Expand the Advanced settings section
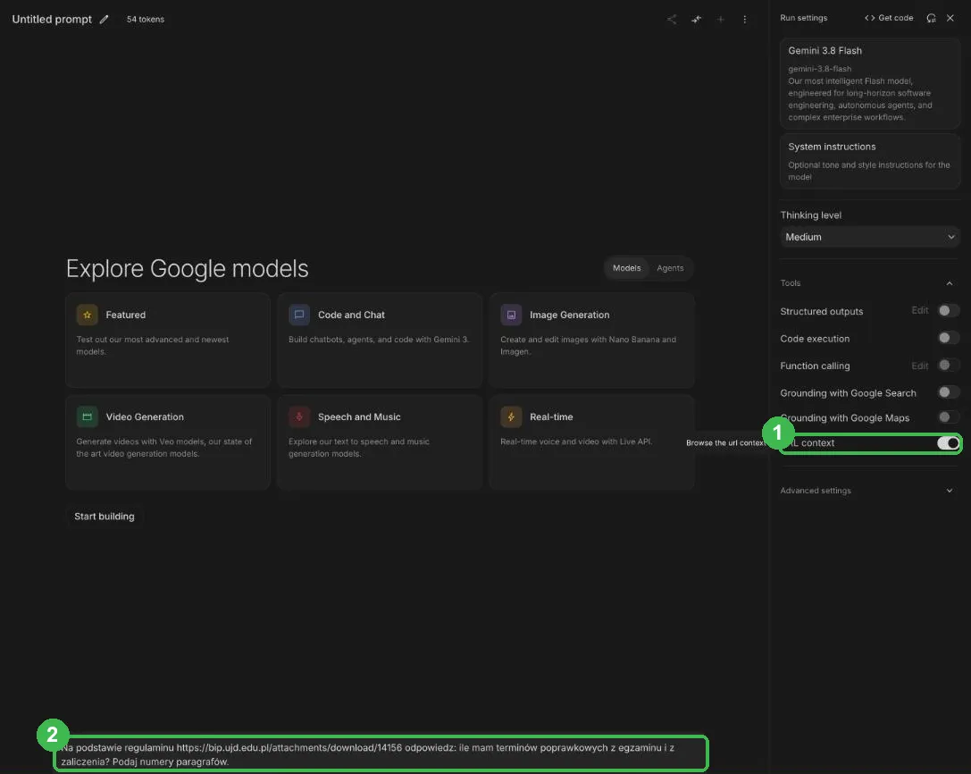Viewport: 971px width, 774px height. point(867,490)
